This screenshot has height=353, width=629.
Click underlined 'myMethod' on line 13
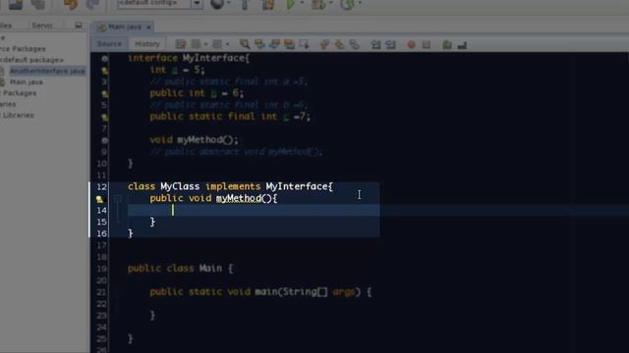239,198
